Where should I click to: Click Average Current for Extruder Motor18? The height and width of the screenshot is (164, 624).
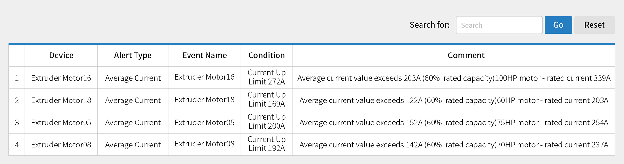133,100
